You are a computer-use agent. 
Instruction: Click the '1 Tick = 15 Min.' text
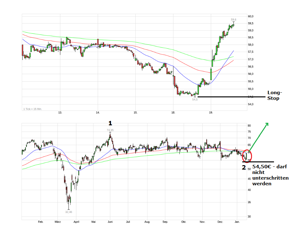[32, 109]
